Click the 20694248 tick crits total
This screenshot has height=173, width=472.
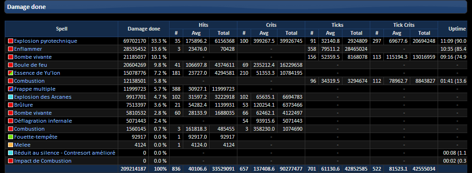[424, 41]
